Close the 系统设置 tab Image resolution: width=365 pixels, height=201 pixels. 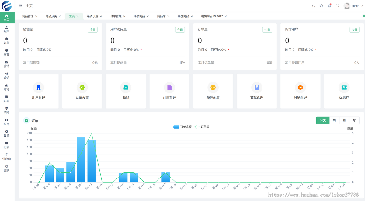click(x=101, y=16)
